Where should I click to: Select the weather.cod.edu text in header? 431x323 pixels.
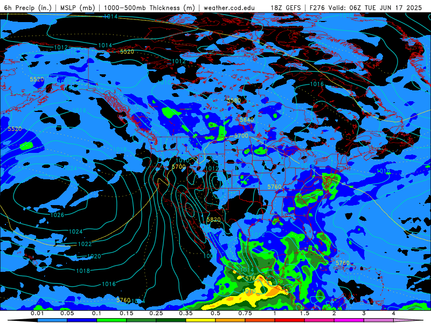tap(230, 8)
